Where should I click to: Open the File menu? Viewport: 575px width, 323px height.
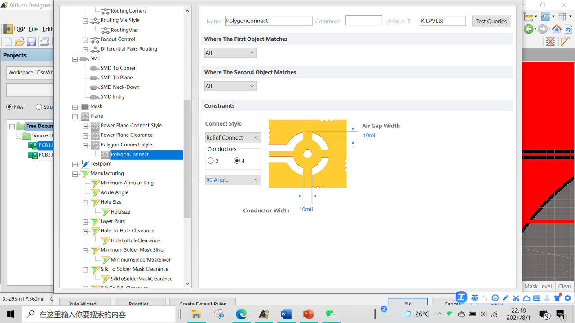coord(33,29)
